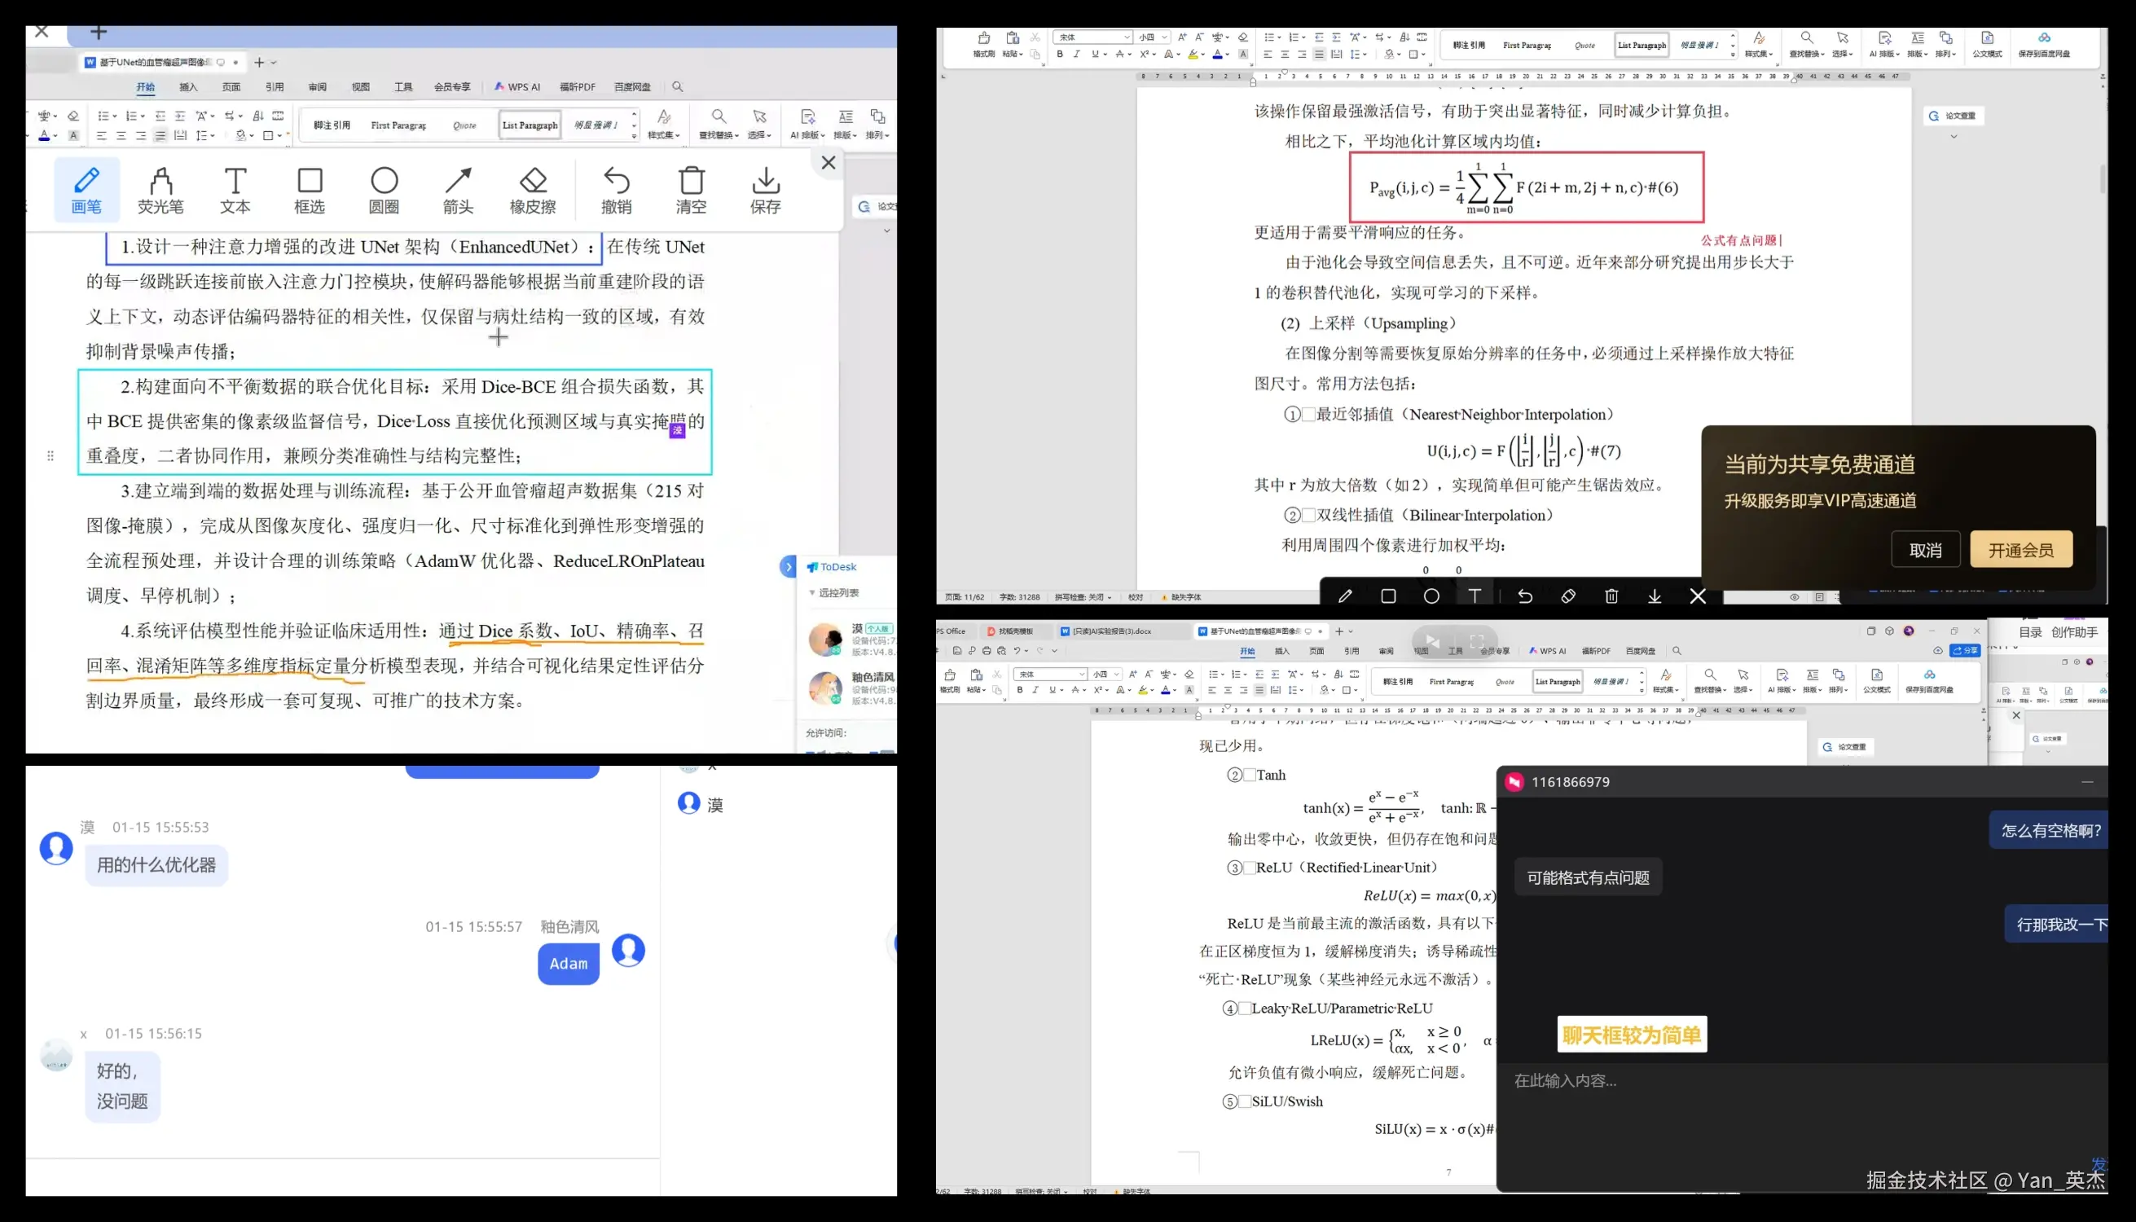Select the 画笔 pen annotation tool
Viewport: 2136px width, 1222px height.
(x=86, y=190)
